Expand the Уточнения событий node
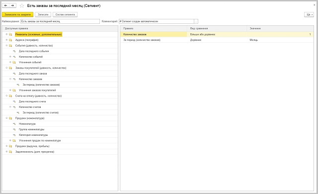The width and height of the screenshot is (318, 194). point(10,62)
